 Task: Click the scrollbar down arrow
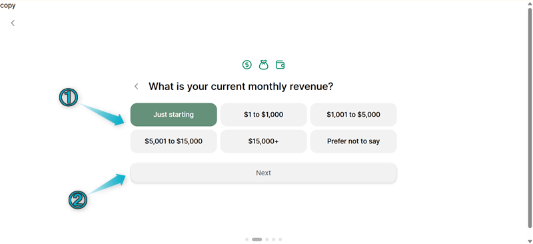tap(530, 241)
